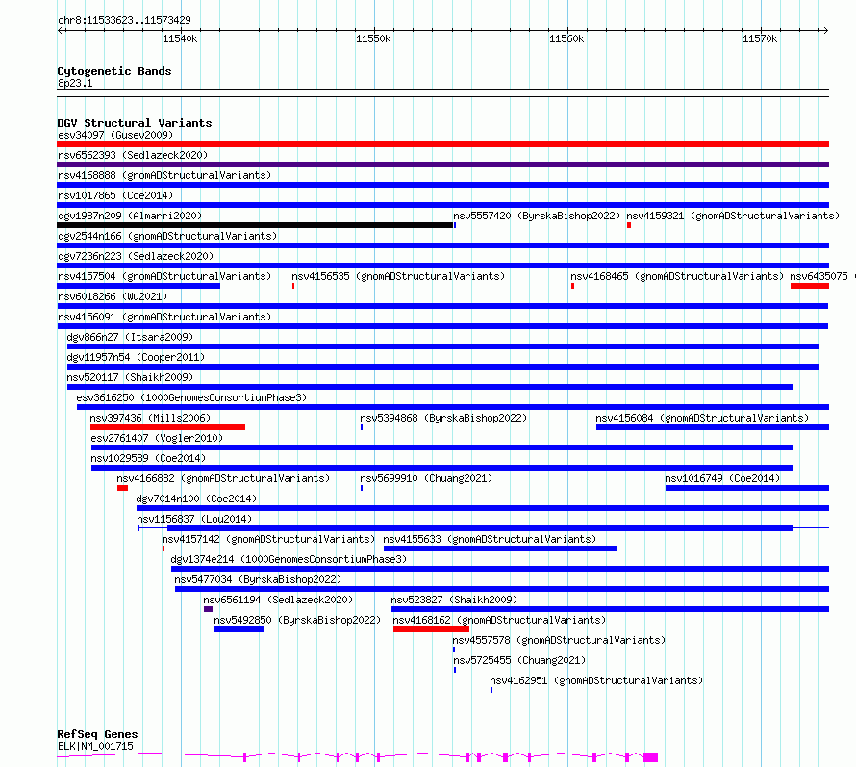Open nsv4557578 (gnomADStructuralVariants) label
Image resolution: width=856 pixels, height=767 pixels.
point(559,640)
